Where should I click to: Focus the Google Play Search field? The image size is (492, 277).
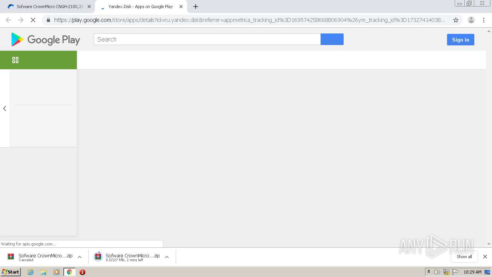click(x=207, y=39)
